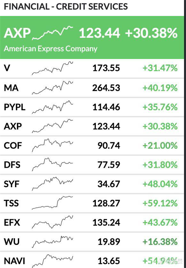Viewport: 186px width, 268px height.
Task: Open the DFS sparkline chart
Action: (x=52, y=165)
